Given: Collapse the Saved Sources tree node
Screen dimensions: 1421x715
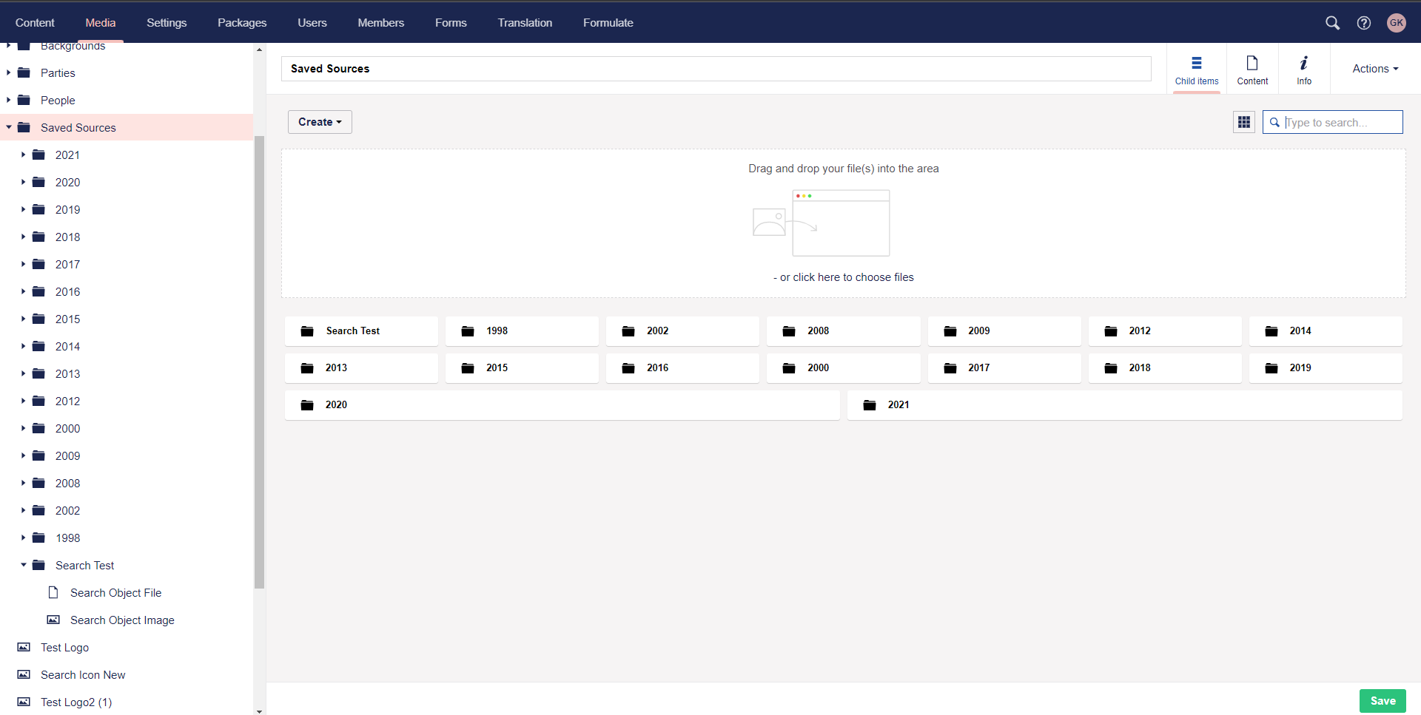Looking at the screenshot, I should point(8,127).
